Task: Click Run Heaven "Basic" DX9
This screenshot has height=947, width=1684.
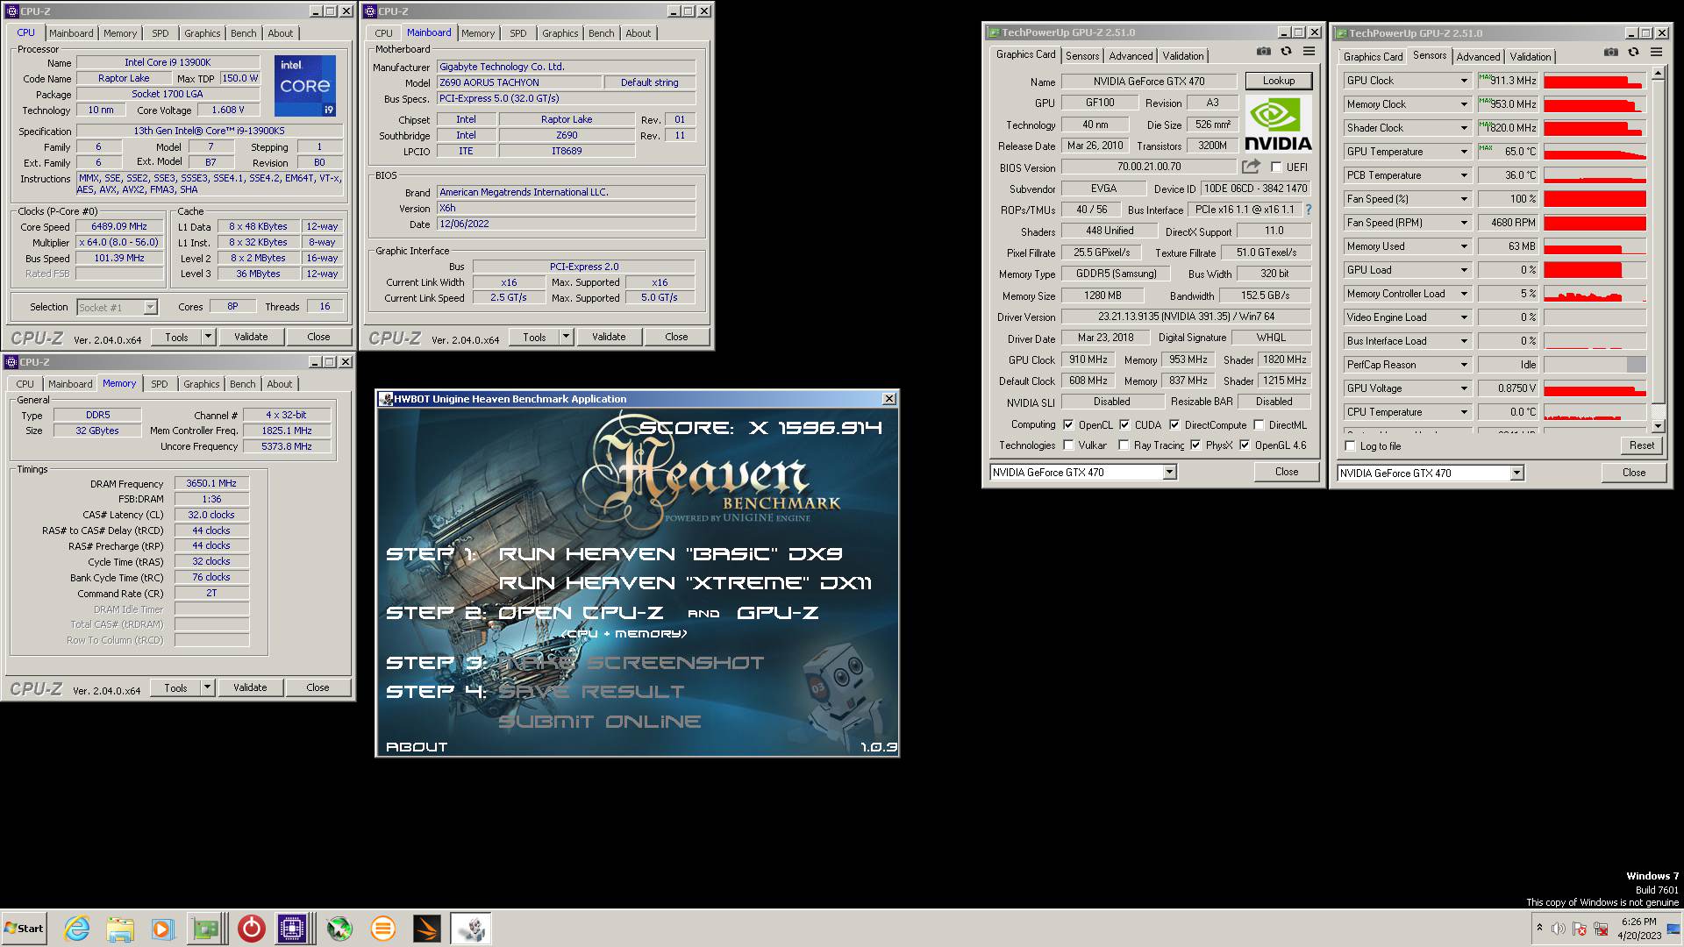Action: pyautogui.click(x=671, y=554)
